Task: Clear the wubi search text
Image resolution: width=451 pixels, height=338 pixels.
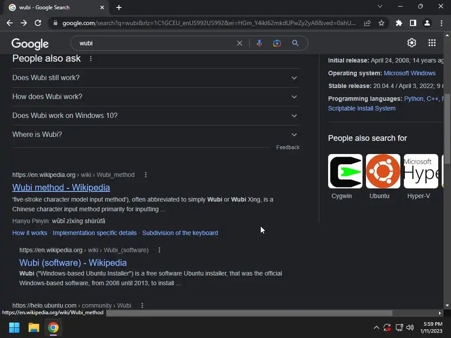Action: pyautogui.click(x=239, y=43)
